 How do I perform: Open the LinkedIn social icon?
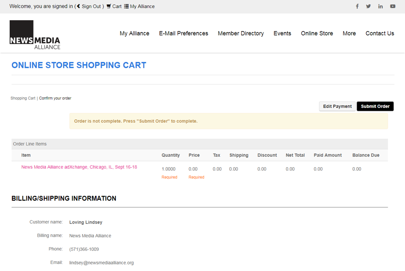(380, 7)
